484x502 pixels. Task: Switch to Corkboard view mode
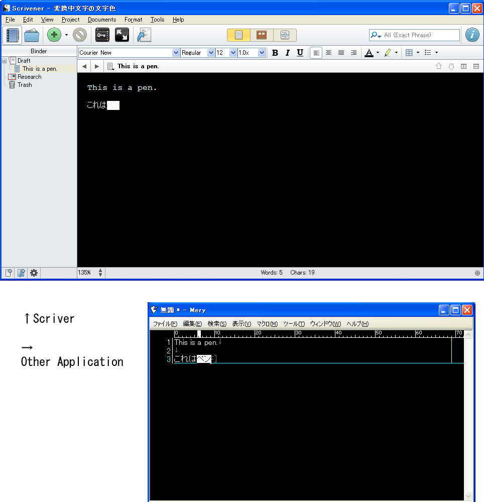pos(262,35)
